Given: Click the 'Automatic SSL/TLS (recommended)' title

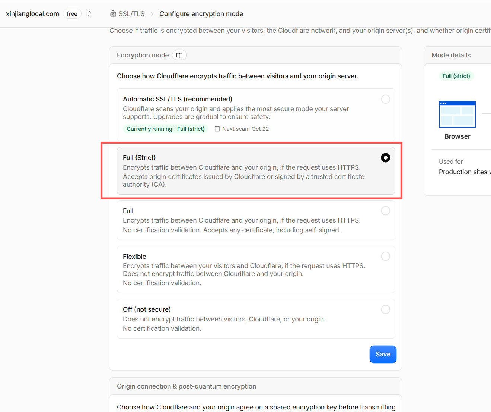Looking at the screenshot, I should click(x=178, y=99).
